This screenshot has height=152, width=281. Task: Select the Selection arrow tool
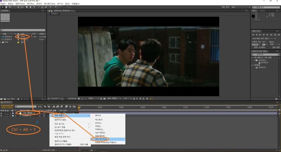(x=2, y=7)
